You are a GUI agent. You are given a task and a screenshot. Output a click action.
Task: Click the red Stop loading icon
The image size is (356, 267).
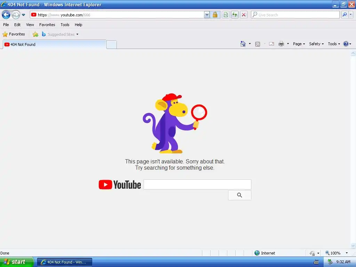pos(244,15)
